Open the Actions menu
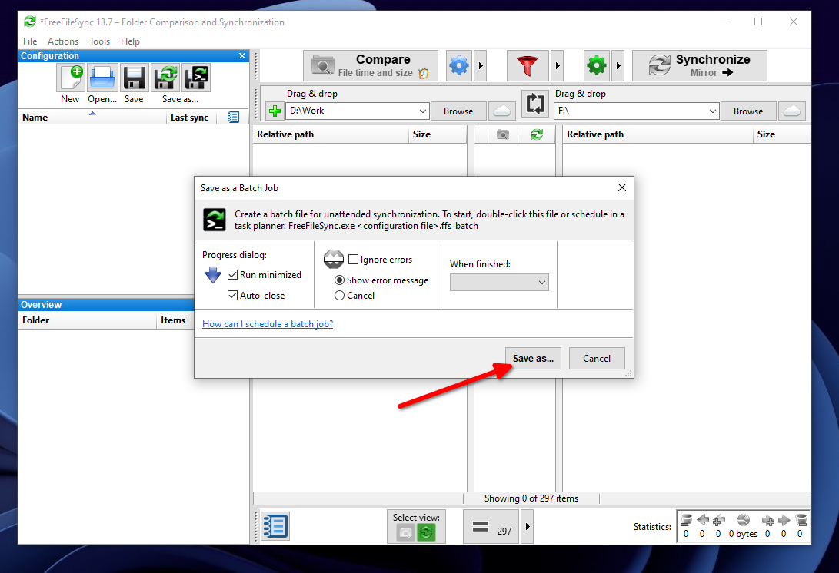839x573 pixels. [63, 41]
